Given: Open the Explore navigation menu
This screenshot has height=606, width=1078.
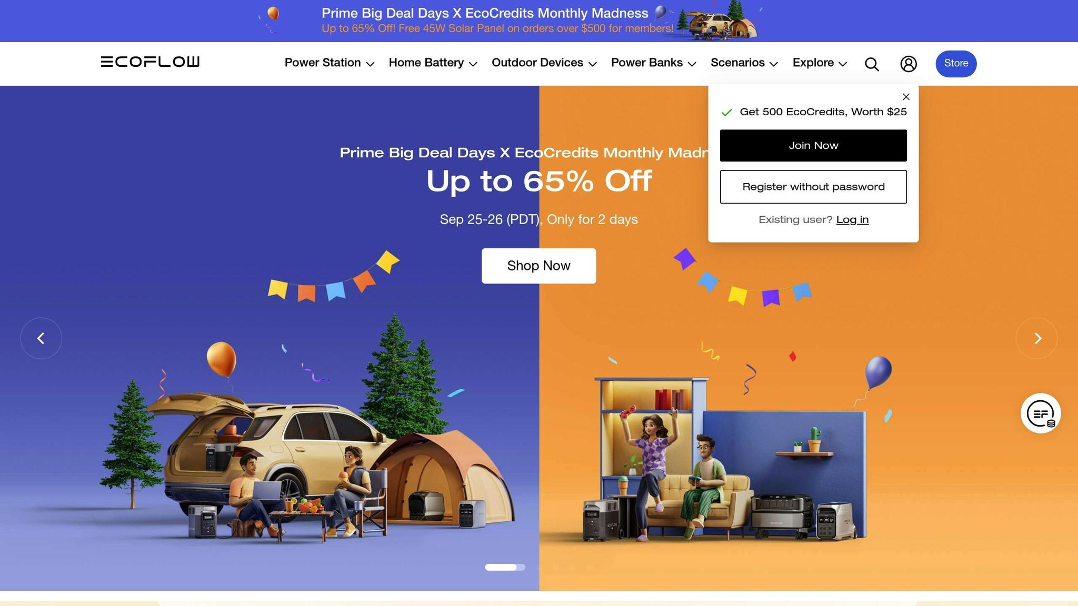Looking at the screenshot, I should pyautogui.click(x=820, y=63).
